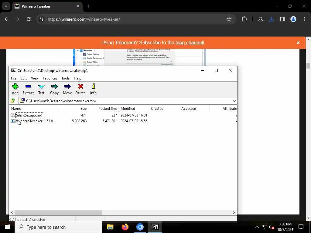Open the taskbar clock and date
The height and width of the screenshot is (233, 311).
(x=285, y=227)
